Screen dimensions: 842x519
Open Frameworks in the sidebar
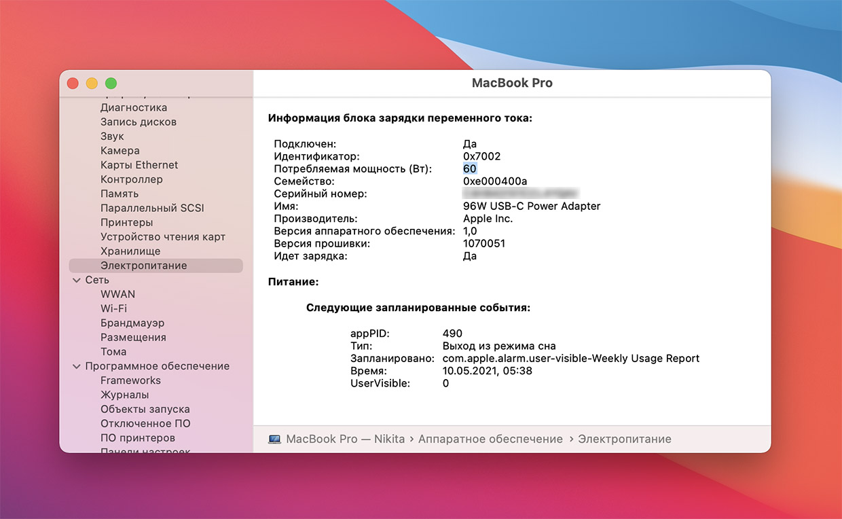(x=130, y=380)
